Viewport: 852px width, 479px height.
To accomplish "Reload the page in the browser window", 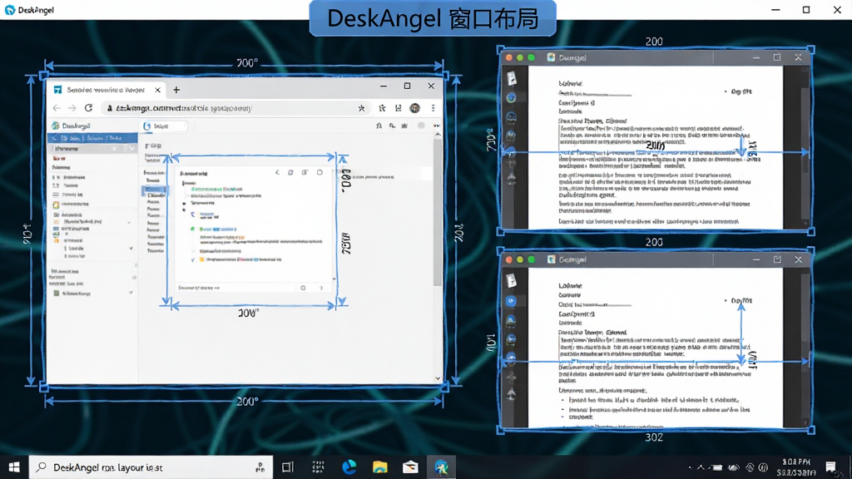I will point(88,107).
